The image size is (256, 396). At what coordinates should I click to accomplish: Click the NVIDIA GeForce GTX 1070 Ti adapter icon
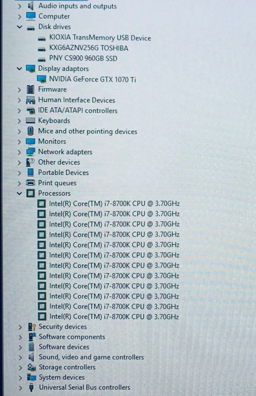(42, 79)
